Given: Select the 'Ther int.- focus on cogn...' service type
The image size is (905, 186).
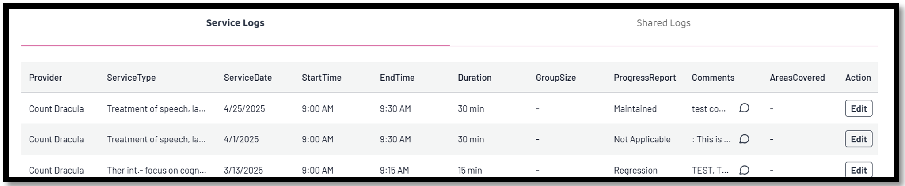Looking at the screenshot, I should pos(156,170).
